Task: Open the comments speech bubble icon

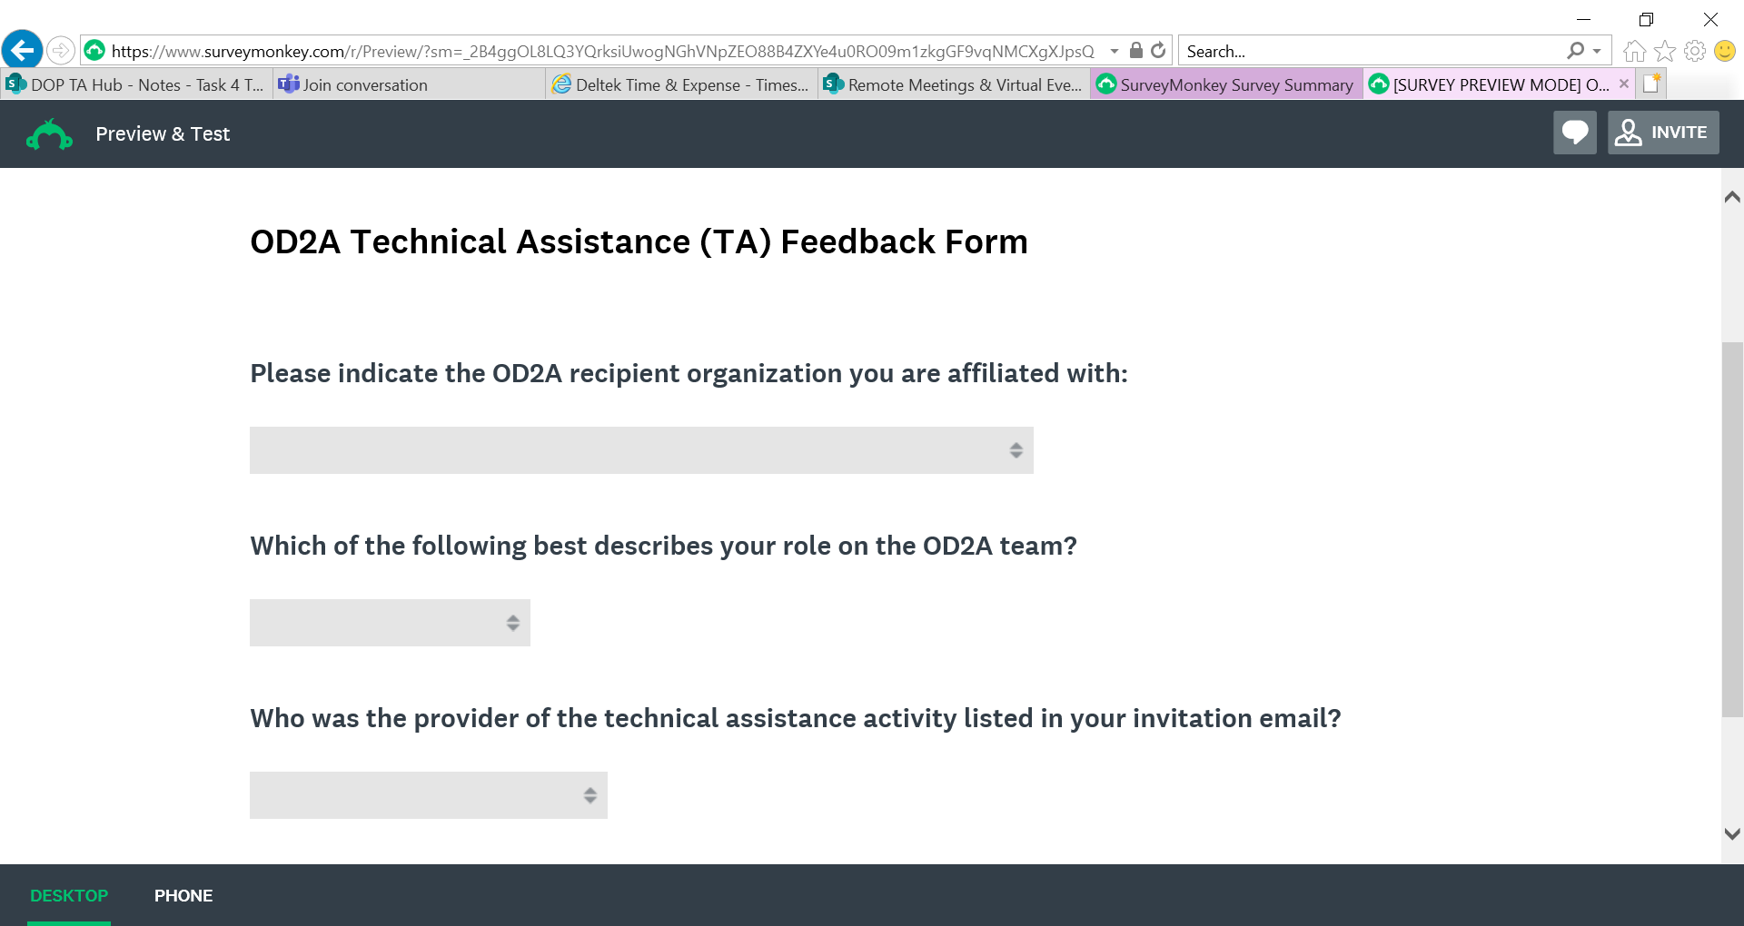Action: pos(1574,133)
